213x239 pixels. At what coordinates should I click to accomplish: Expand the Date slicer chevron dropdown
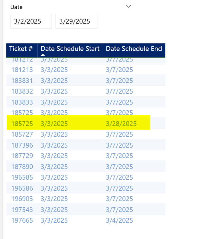[128, 6]
